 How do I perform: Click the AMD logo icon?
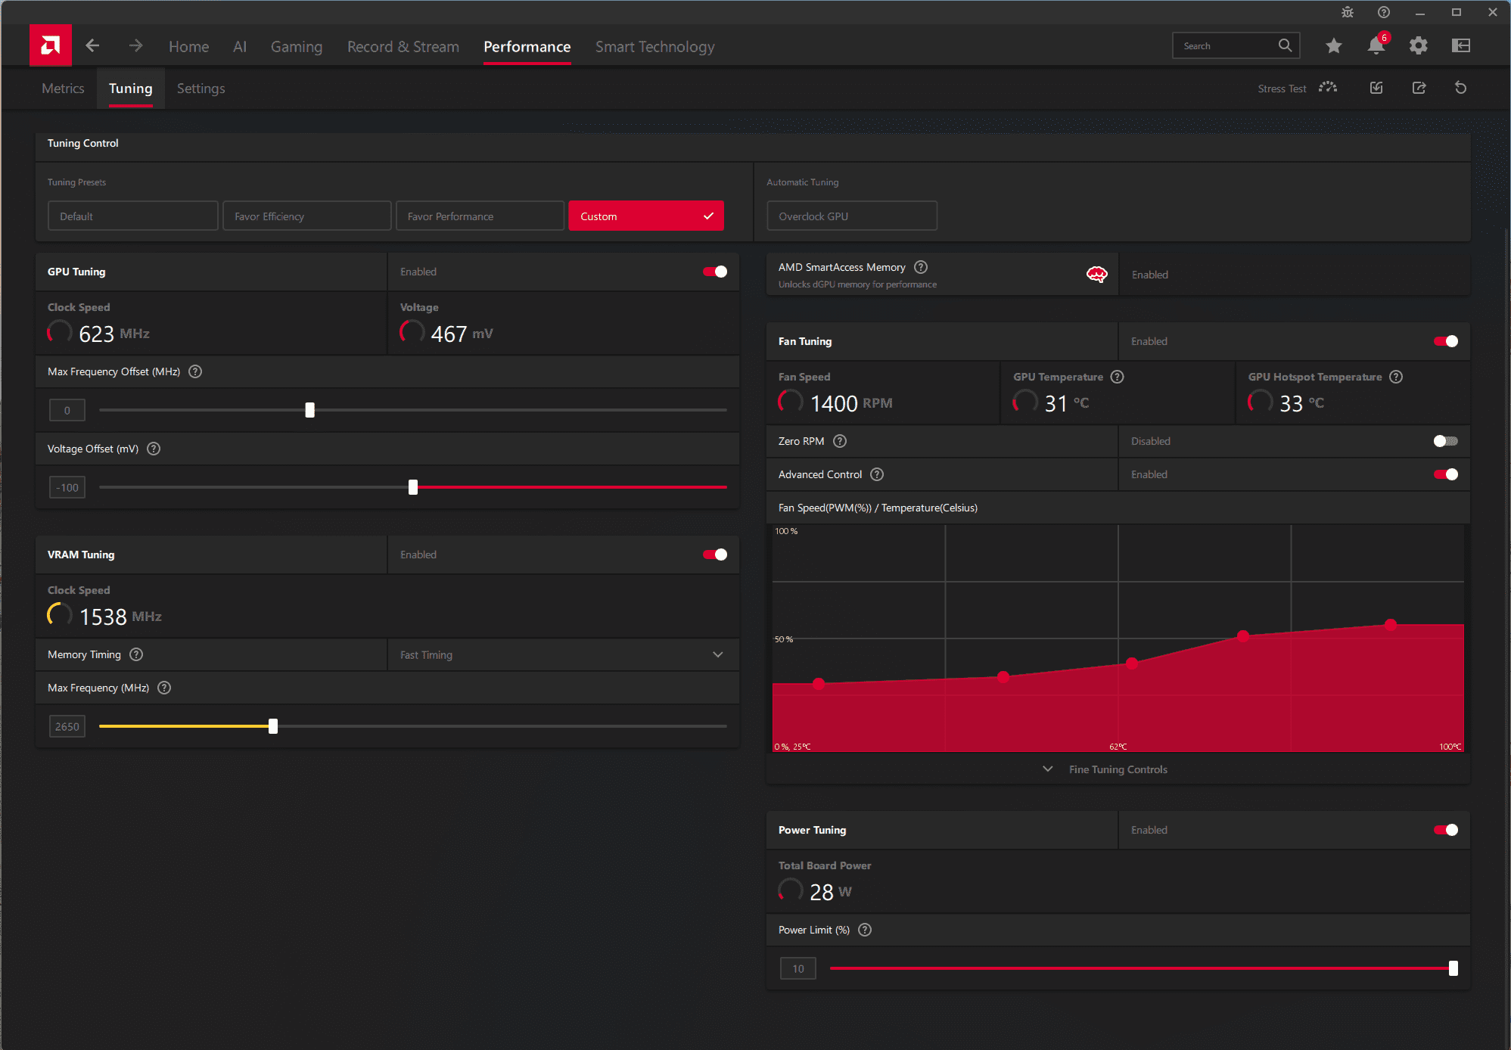(51, 45)
